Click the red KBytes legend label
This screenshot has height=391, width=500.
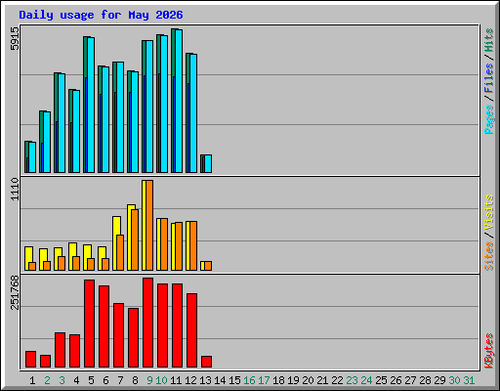click(489, 351)
